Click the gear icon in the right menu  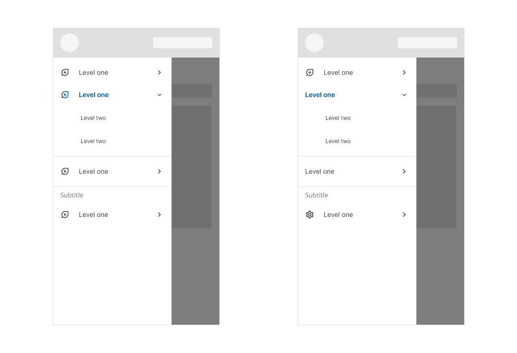click(310, 215)
